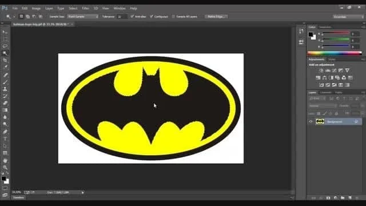Toggle the Anti-alias checkbox
366x206 pixels.
(132, 17)
